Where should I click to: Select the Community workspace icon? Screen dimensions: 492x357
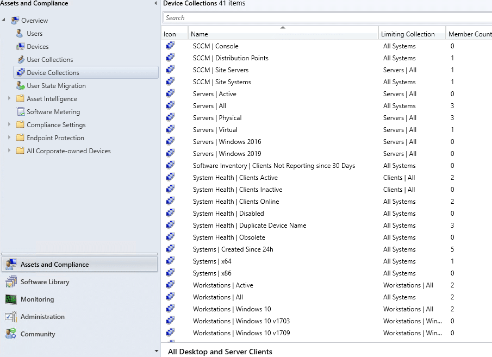(12, 334)
